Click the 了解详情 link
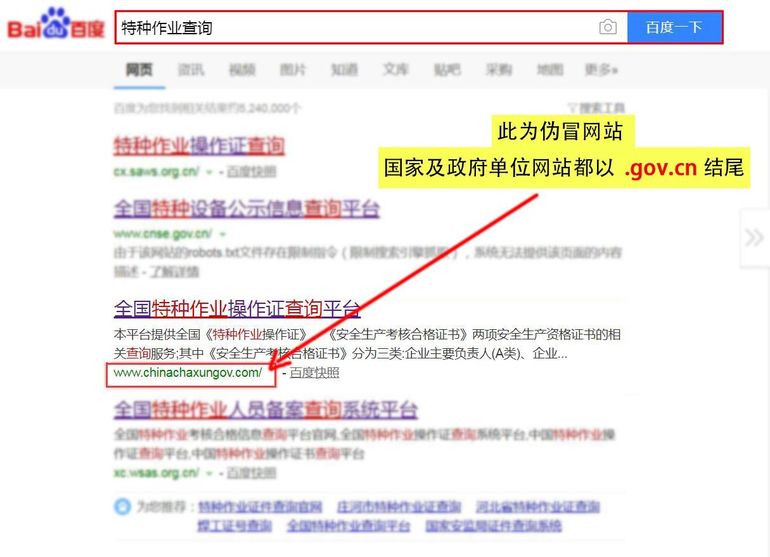This screenshot has width=770, height=557. [x=175, y=272]
